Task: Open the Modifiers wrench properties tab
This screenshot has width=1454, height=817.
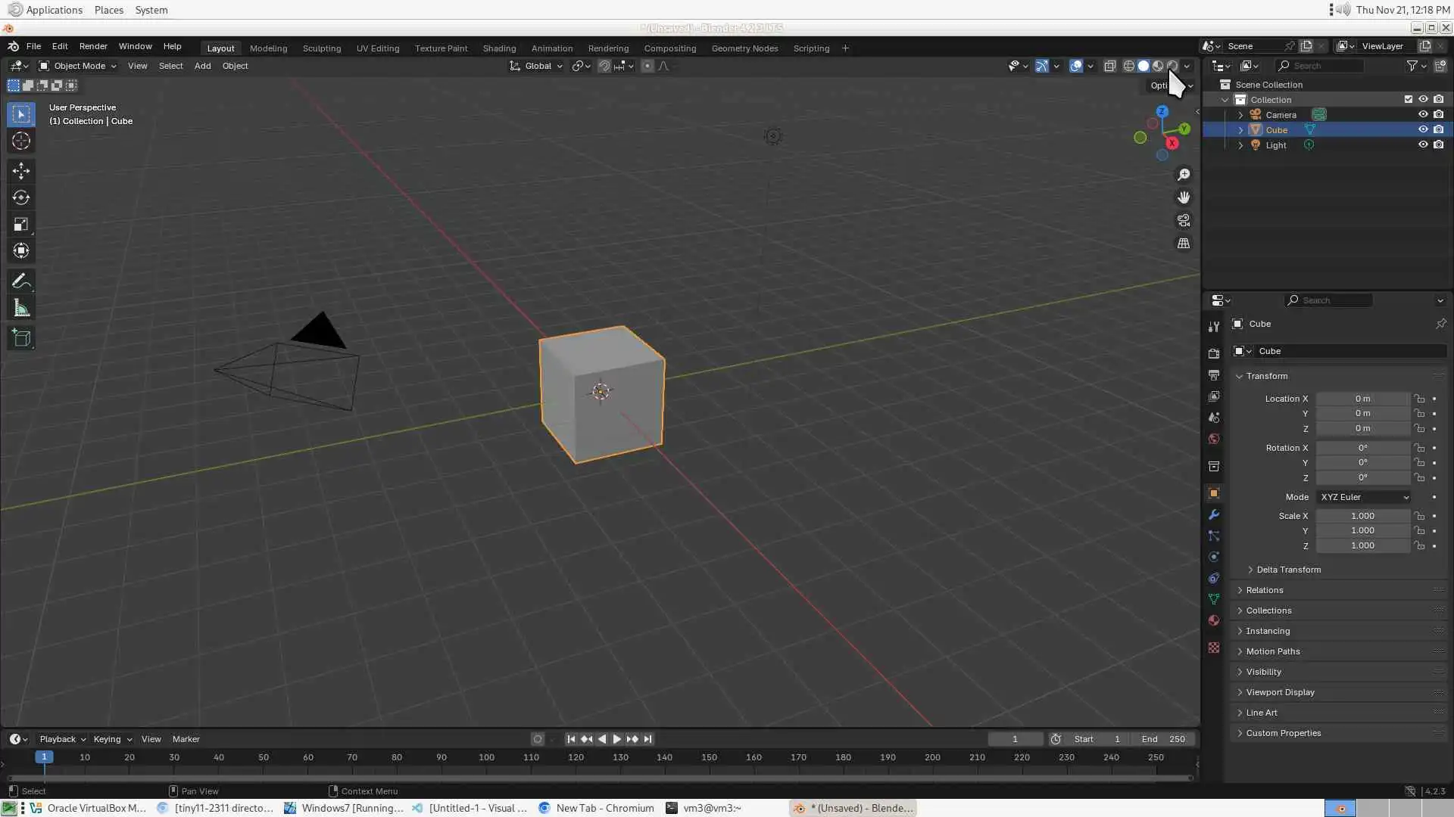Action: 1214,514
